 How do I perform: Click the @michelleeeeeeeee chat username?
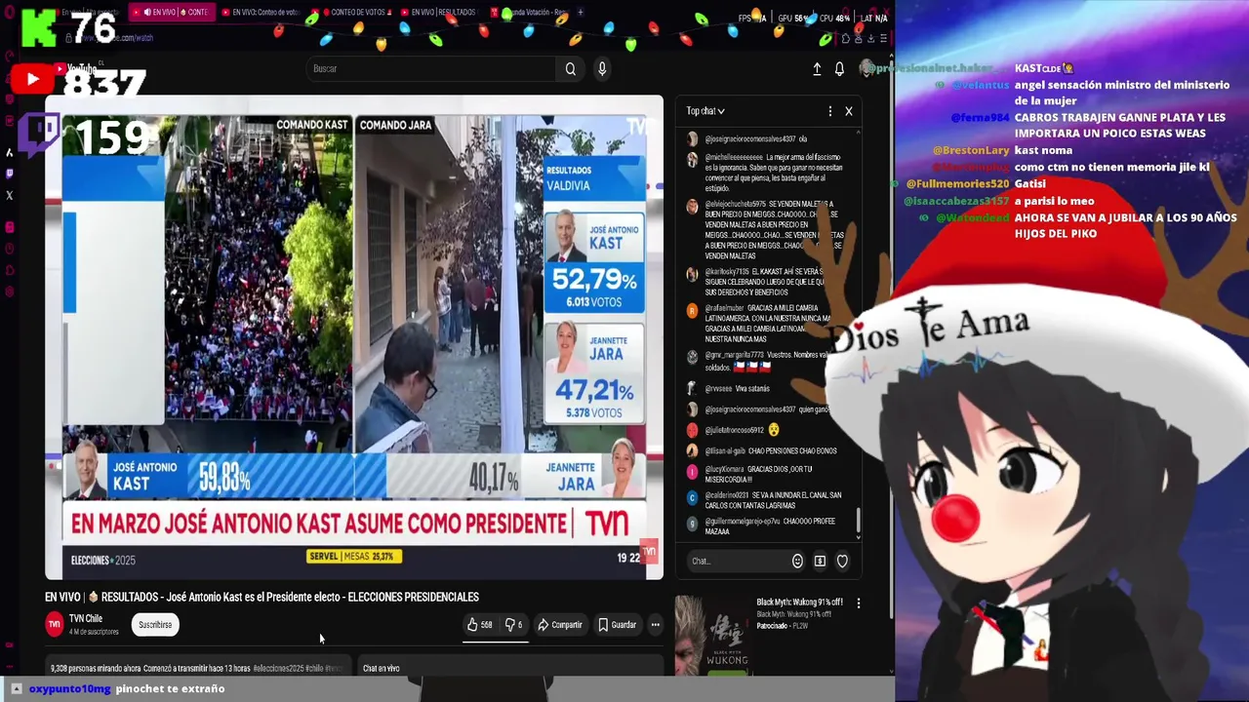[x=734, y=157]
